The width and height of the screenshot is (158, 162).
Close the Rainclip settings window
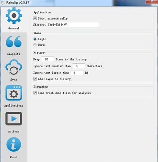tap(152, 2)
